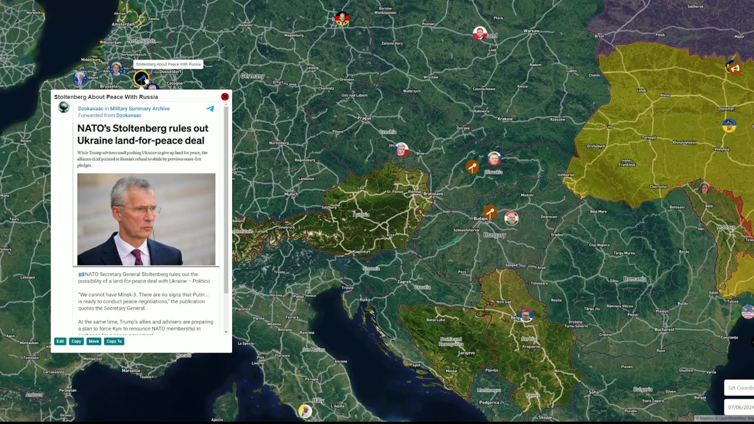Click the Edit button in popup

[x=60, y=342]
